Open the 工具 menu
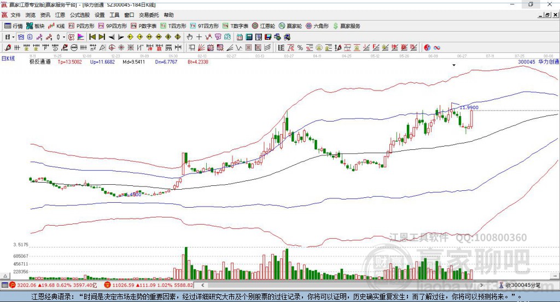 coord(114,15)
